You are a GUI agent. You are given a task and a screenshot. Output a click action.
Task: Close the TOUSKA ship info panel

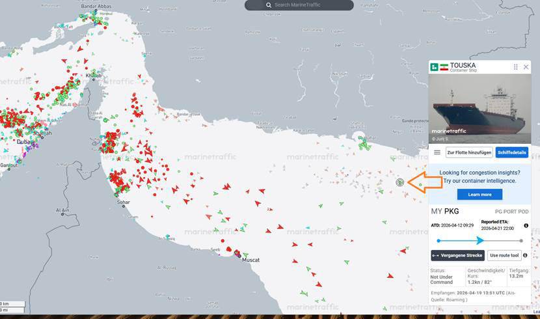pos(526,67)
